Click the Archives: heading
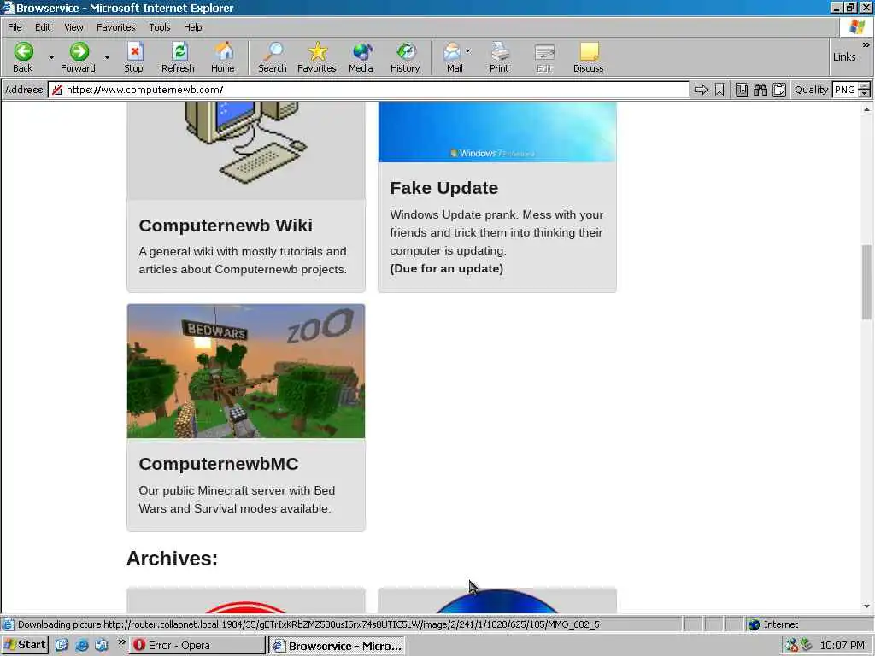 (x=172, y=559)
